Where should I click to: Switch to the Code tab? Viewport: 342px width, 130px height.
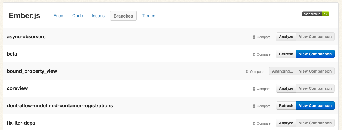77,16
